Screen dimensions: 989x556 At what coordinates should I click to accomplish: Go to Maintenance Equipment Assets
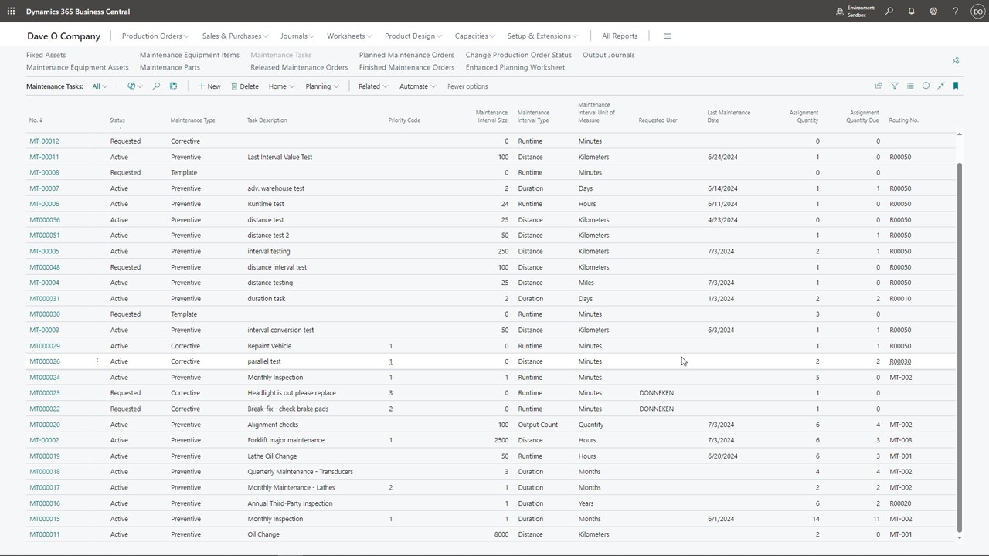point(77,67)
